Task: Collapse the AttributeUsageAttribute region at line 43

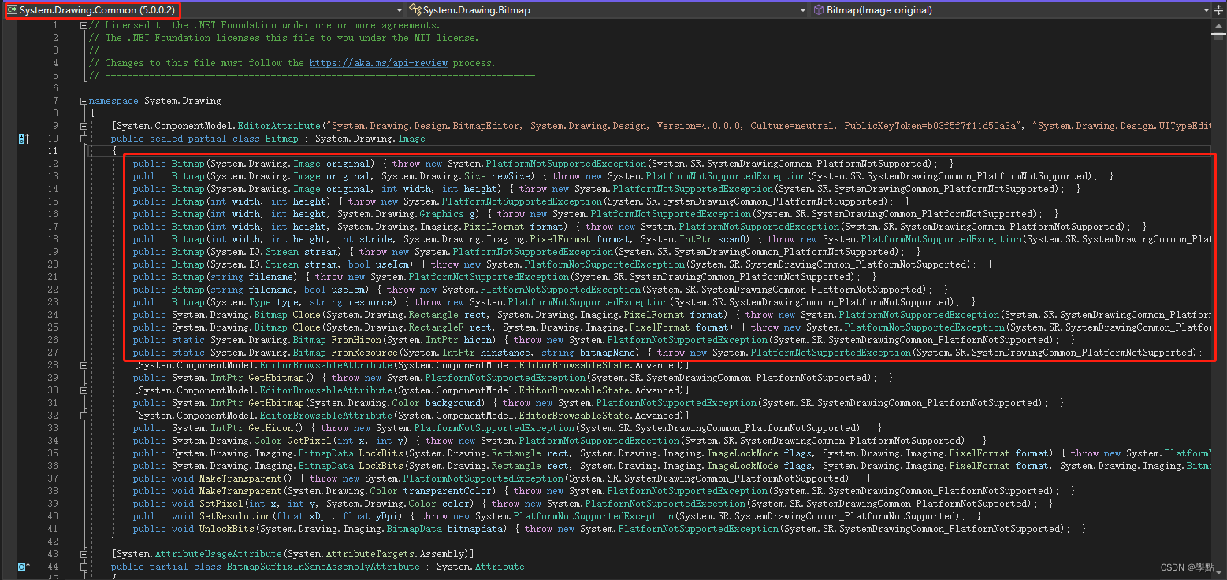Action: pyautogui.click(x=84, y=554)
